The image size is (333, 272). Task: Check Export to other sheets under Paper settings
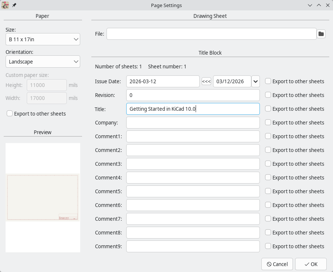9,113
